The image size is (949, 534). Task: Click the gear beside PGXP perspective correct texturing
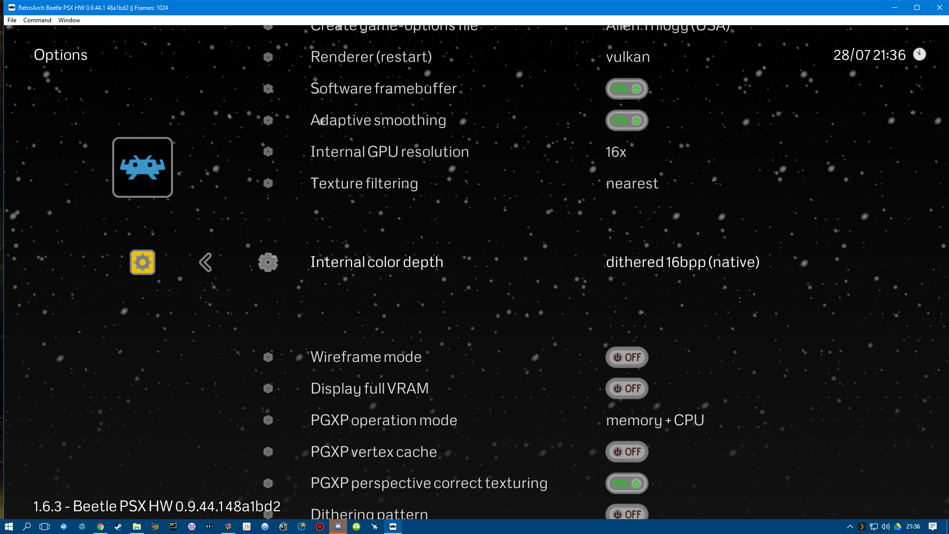[268, 483]
